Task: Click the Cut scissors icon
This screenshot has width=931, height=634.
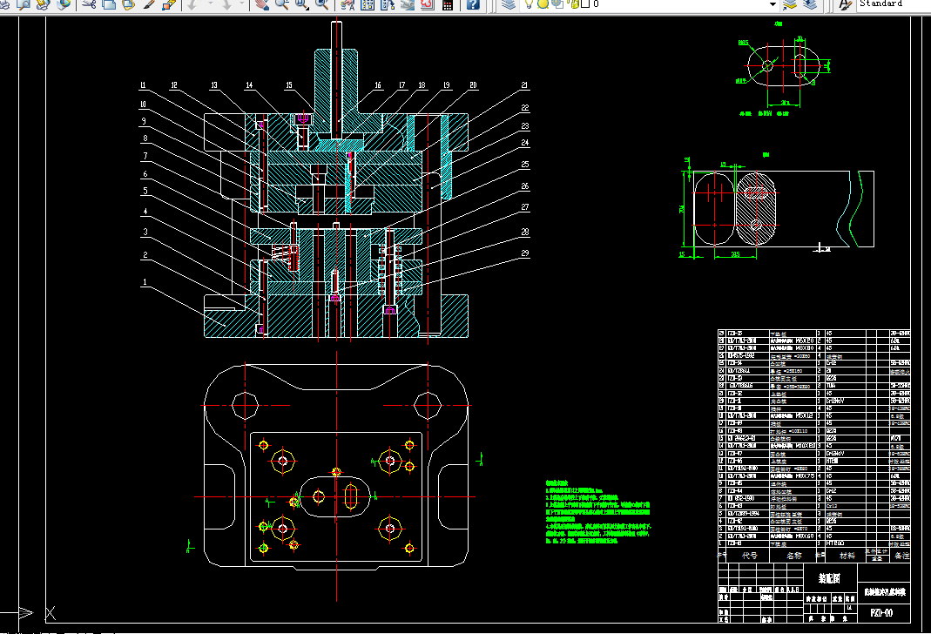Action: tap(89, 4)
